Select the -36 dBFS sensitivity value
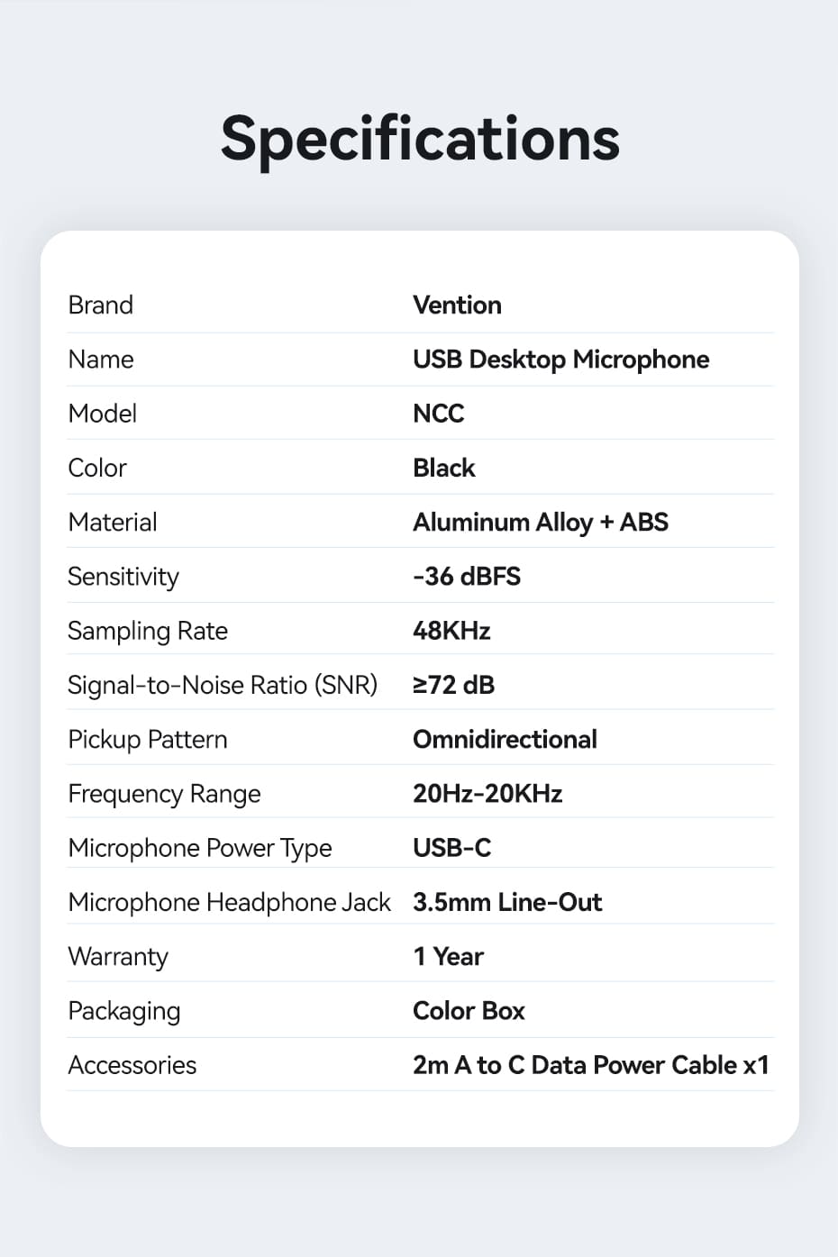The image size is (838, 1257). pyautogui.click(x=467, y=577)
